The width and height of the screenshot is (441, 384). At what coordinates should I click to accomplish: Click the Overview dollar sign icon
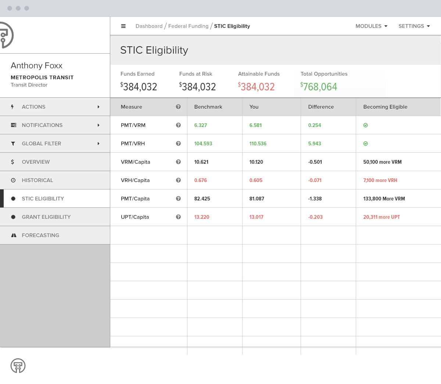pyautogui.click(x=12, y=162)
